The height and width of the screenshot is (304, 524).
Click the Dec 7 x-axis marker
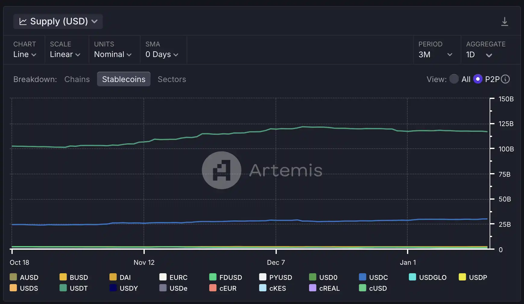pyautogui.click(x=276, y=262)
